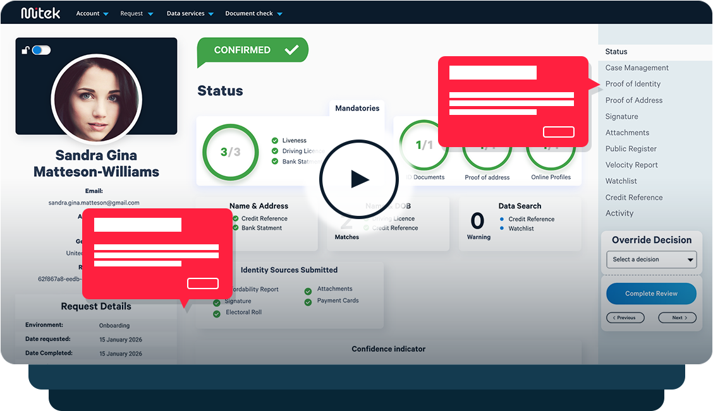
Task: Click the green check beside Driving Licence mandatory
Action: click(x=275, y=151)
